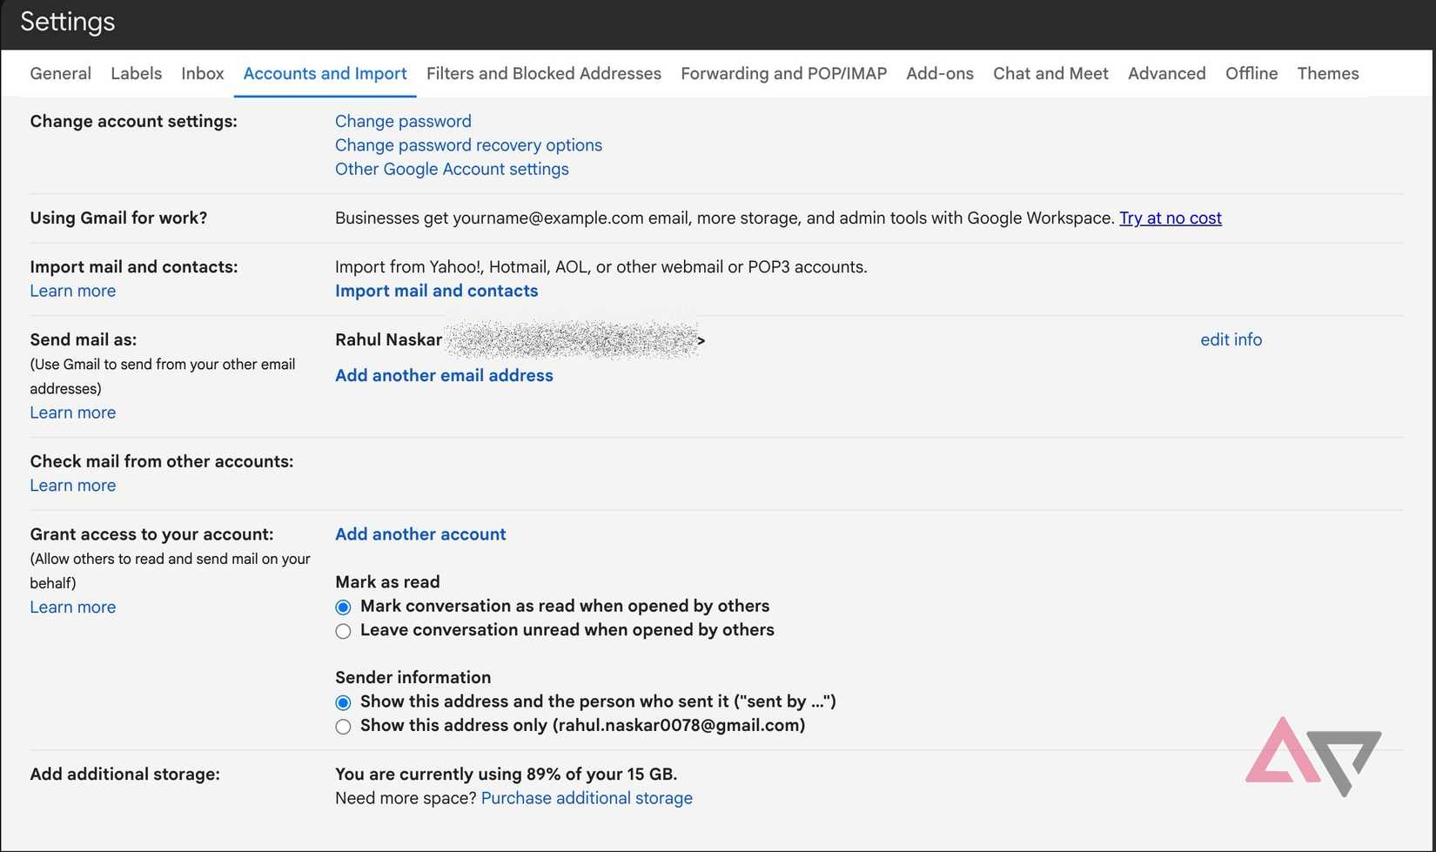
Task: Open Filters and Blocked Addresses tab
Action: (544, 74)
